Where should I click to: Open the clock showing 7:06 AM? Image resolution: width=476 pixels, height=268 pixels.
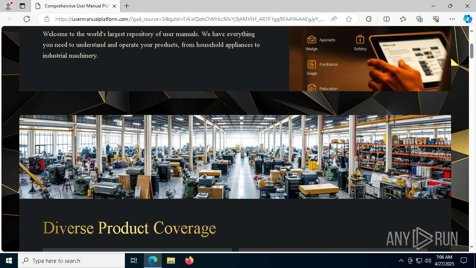click(444, 261)
